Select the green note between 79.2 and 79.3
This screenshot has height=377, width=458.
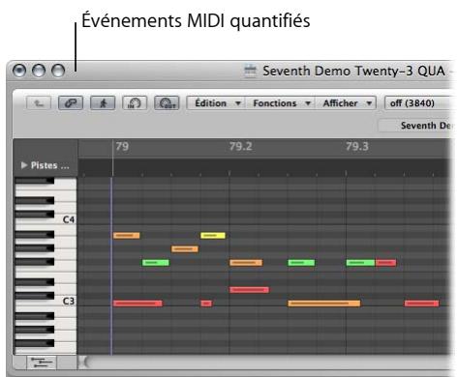(x=301, y=263)
